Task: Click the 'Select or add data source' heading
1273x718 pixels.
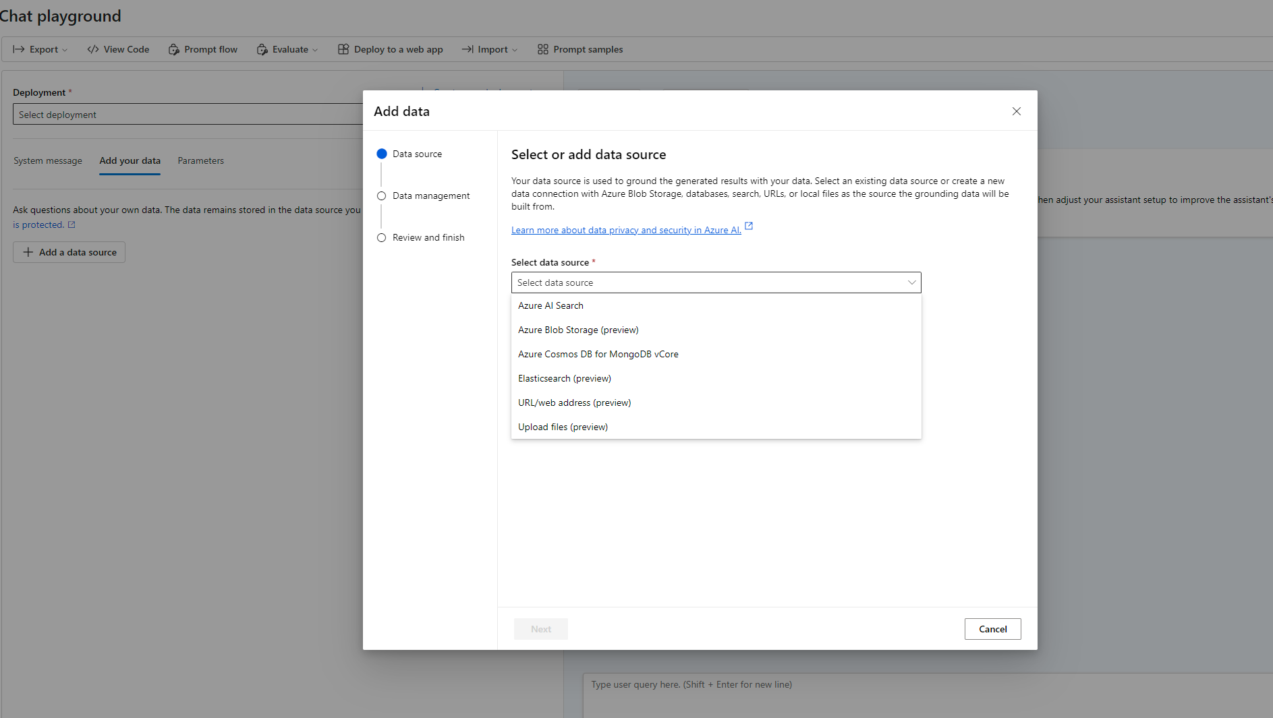Action: 588,154
